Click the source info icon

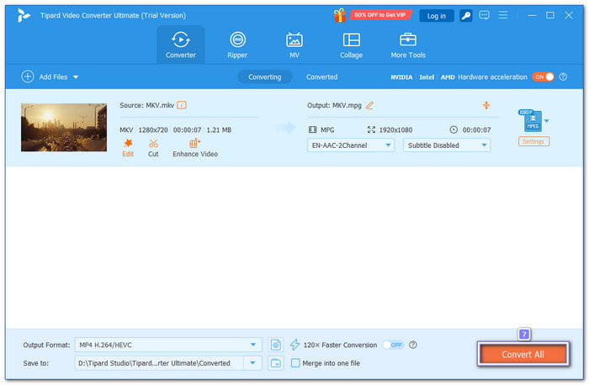pyautogui.click(x=182, y=105)
